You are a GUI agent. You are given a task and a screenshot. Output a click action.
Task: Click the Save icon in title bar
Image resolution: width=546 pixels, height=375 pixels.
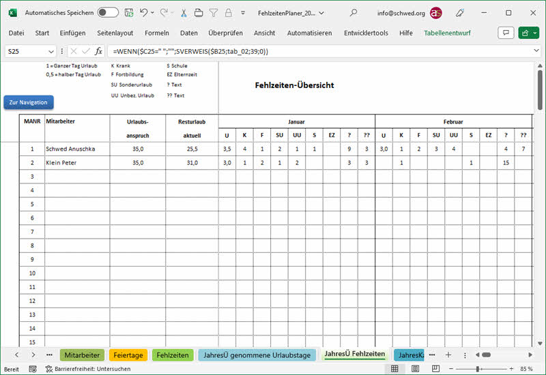(130, 12)
